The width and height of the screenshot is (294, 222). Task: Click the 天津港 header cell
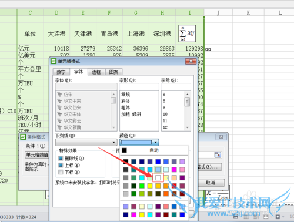coord(83,33)
